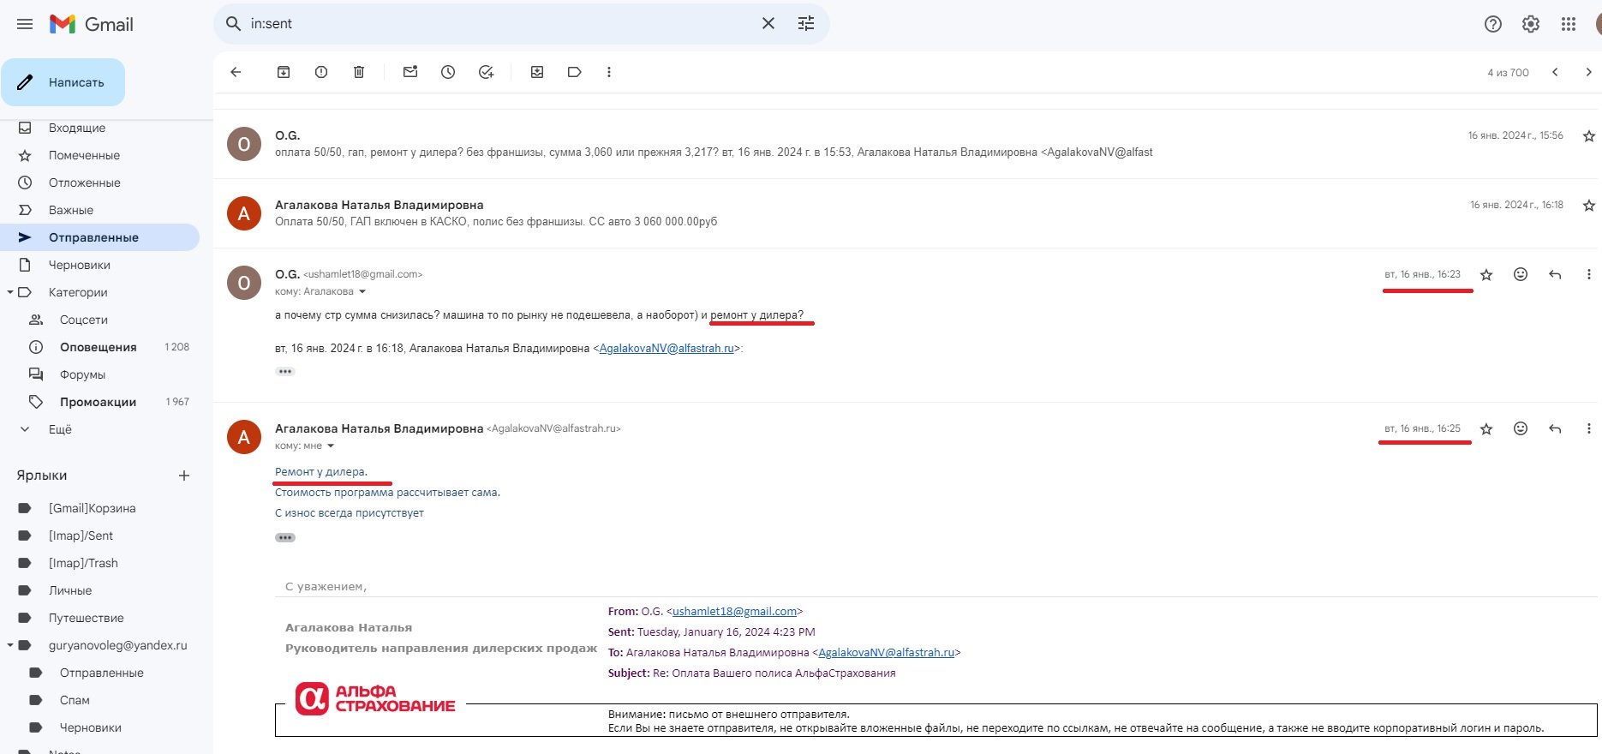This screenshot has height=754, width=1602.
Task: Click the Archive icon in the toolbar
Action: click(x=284, y=72)
